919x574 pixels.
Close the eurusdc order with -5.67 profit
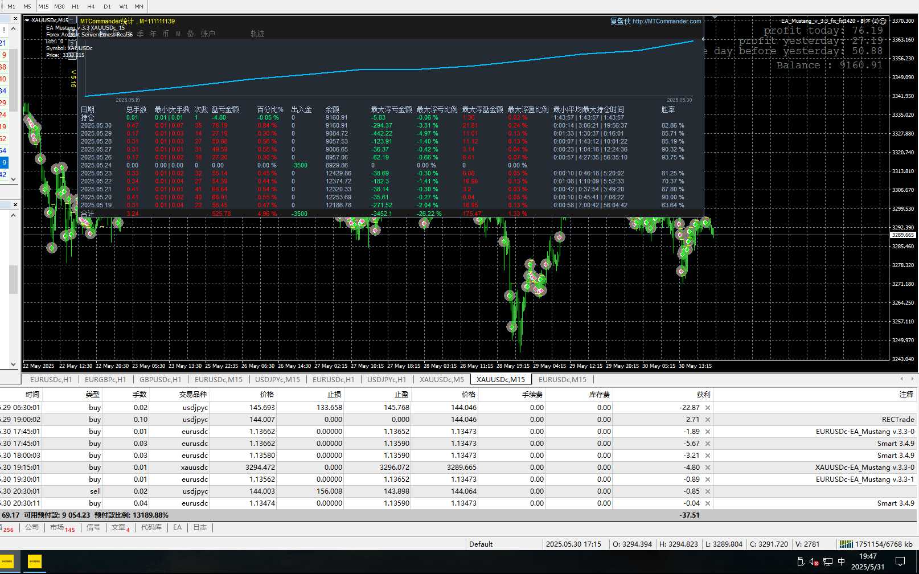(708, 444)
